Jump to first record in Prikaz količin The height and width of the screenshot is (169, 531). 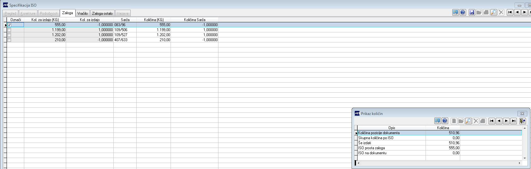tap(492, 121)
